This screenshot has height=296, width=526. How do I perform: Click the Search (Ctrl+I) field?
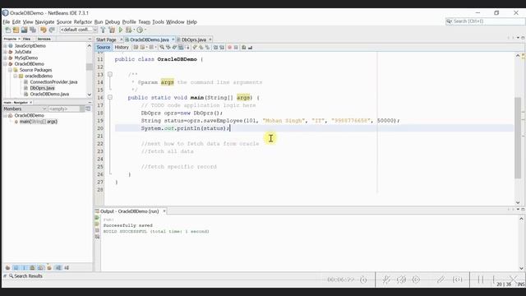(486, 21)
